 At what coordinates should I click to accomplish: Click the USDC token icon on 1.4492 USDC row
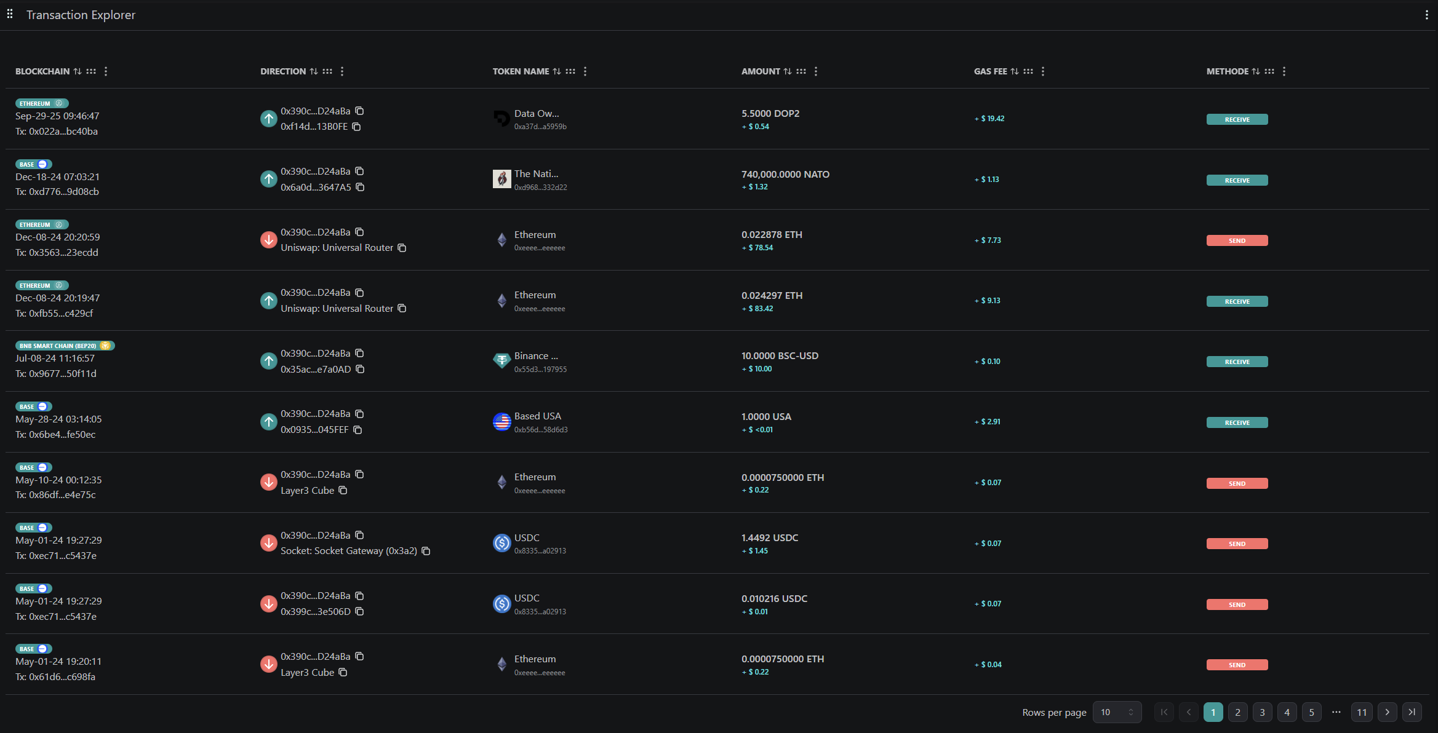click(x=501, y=544)
